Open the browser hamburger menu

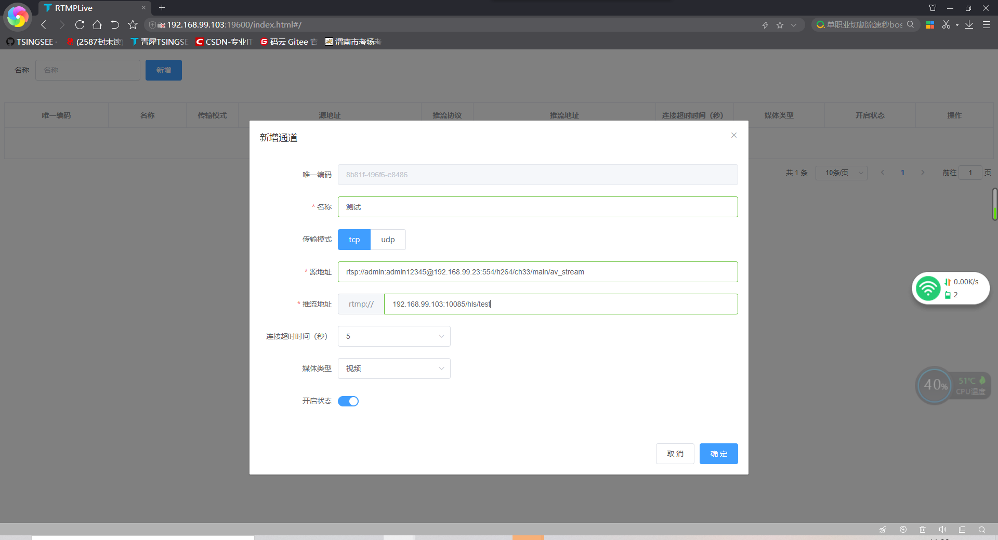click(986, 24)
